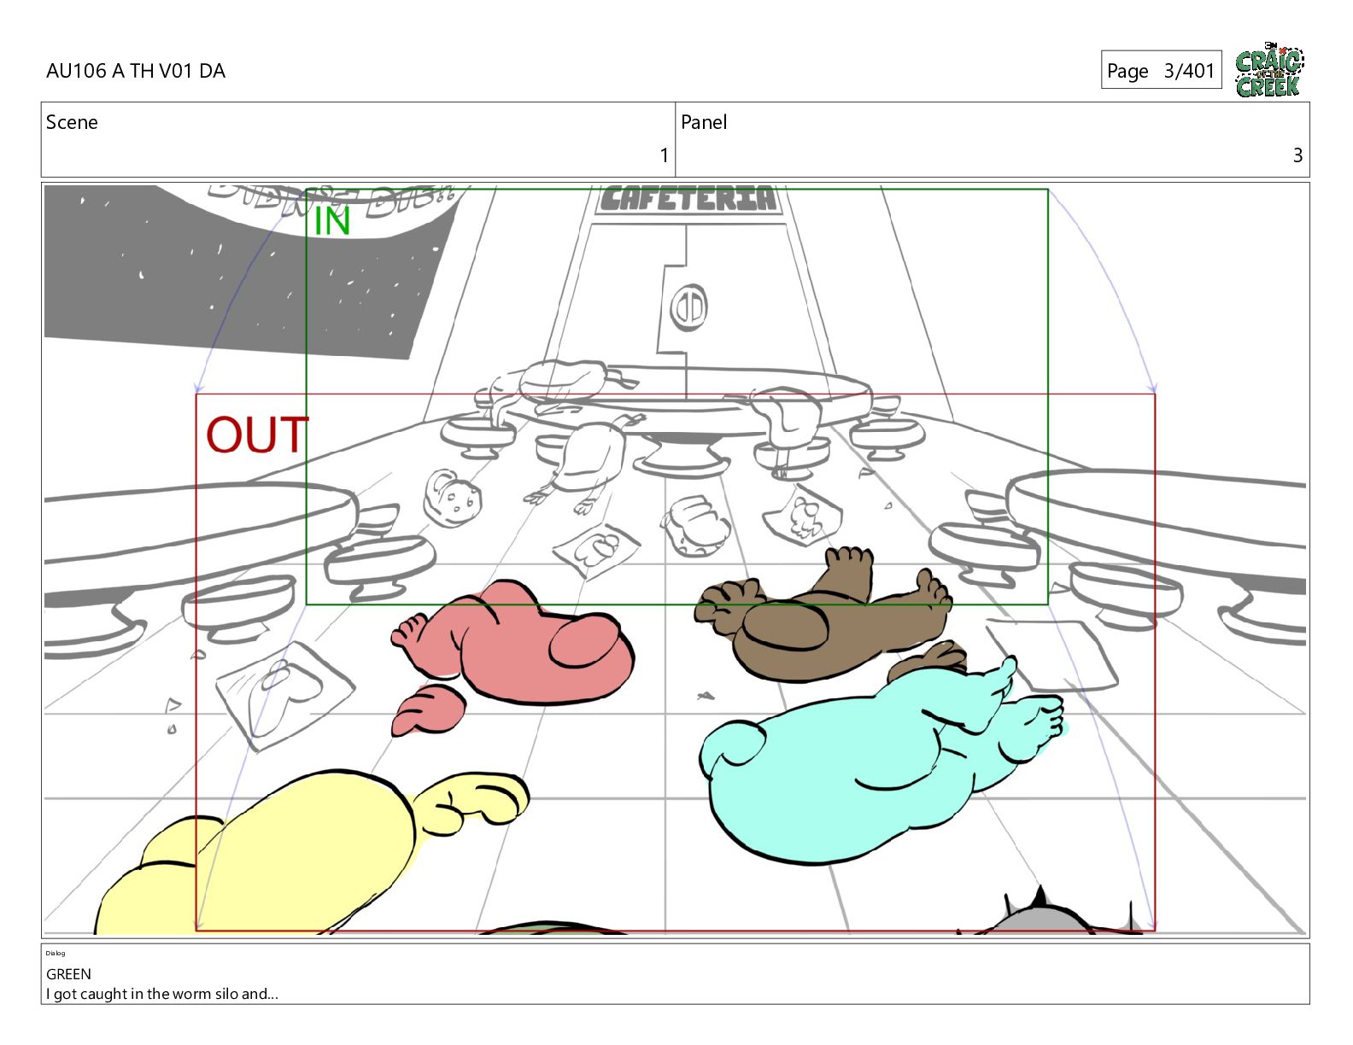Click the 'GREEN' speaker name

pyautogui.click(x=68, y=974)
